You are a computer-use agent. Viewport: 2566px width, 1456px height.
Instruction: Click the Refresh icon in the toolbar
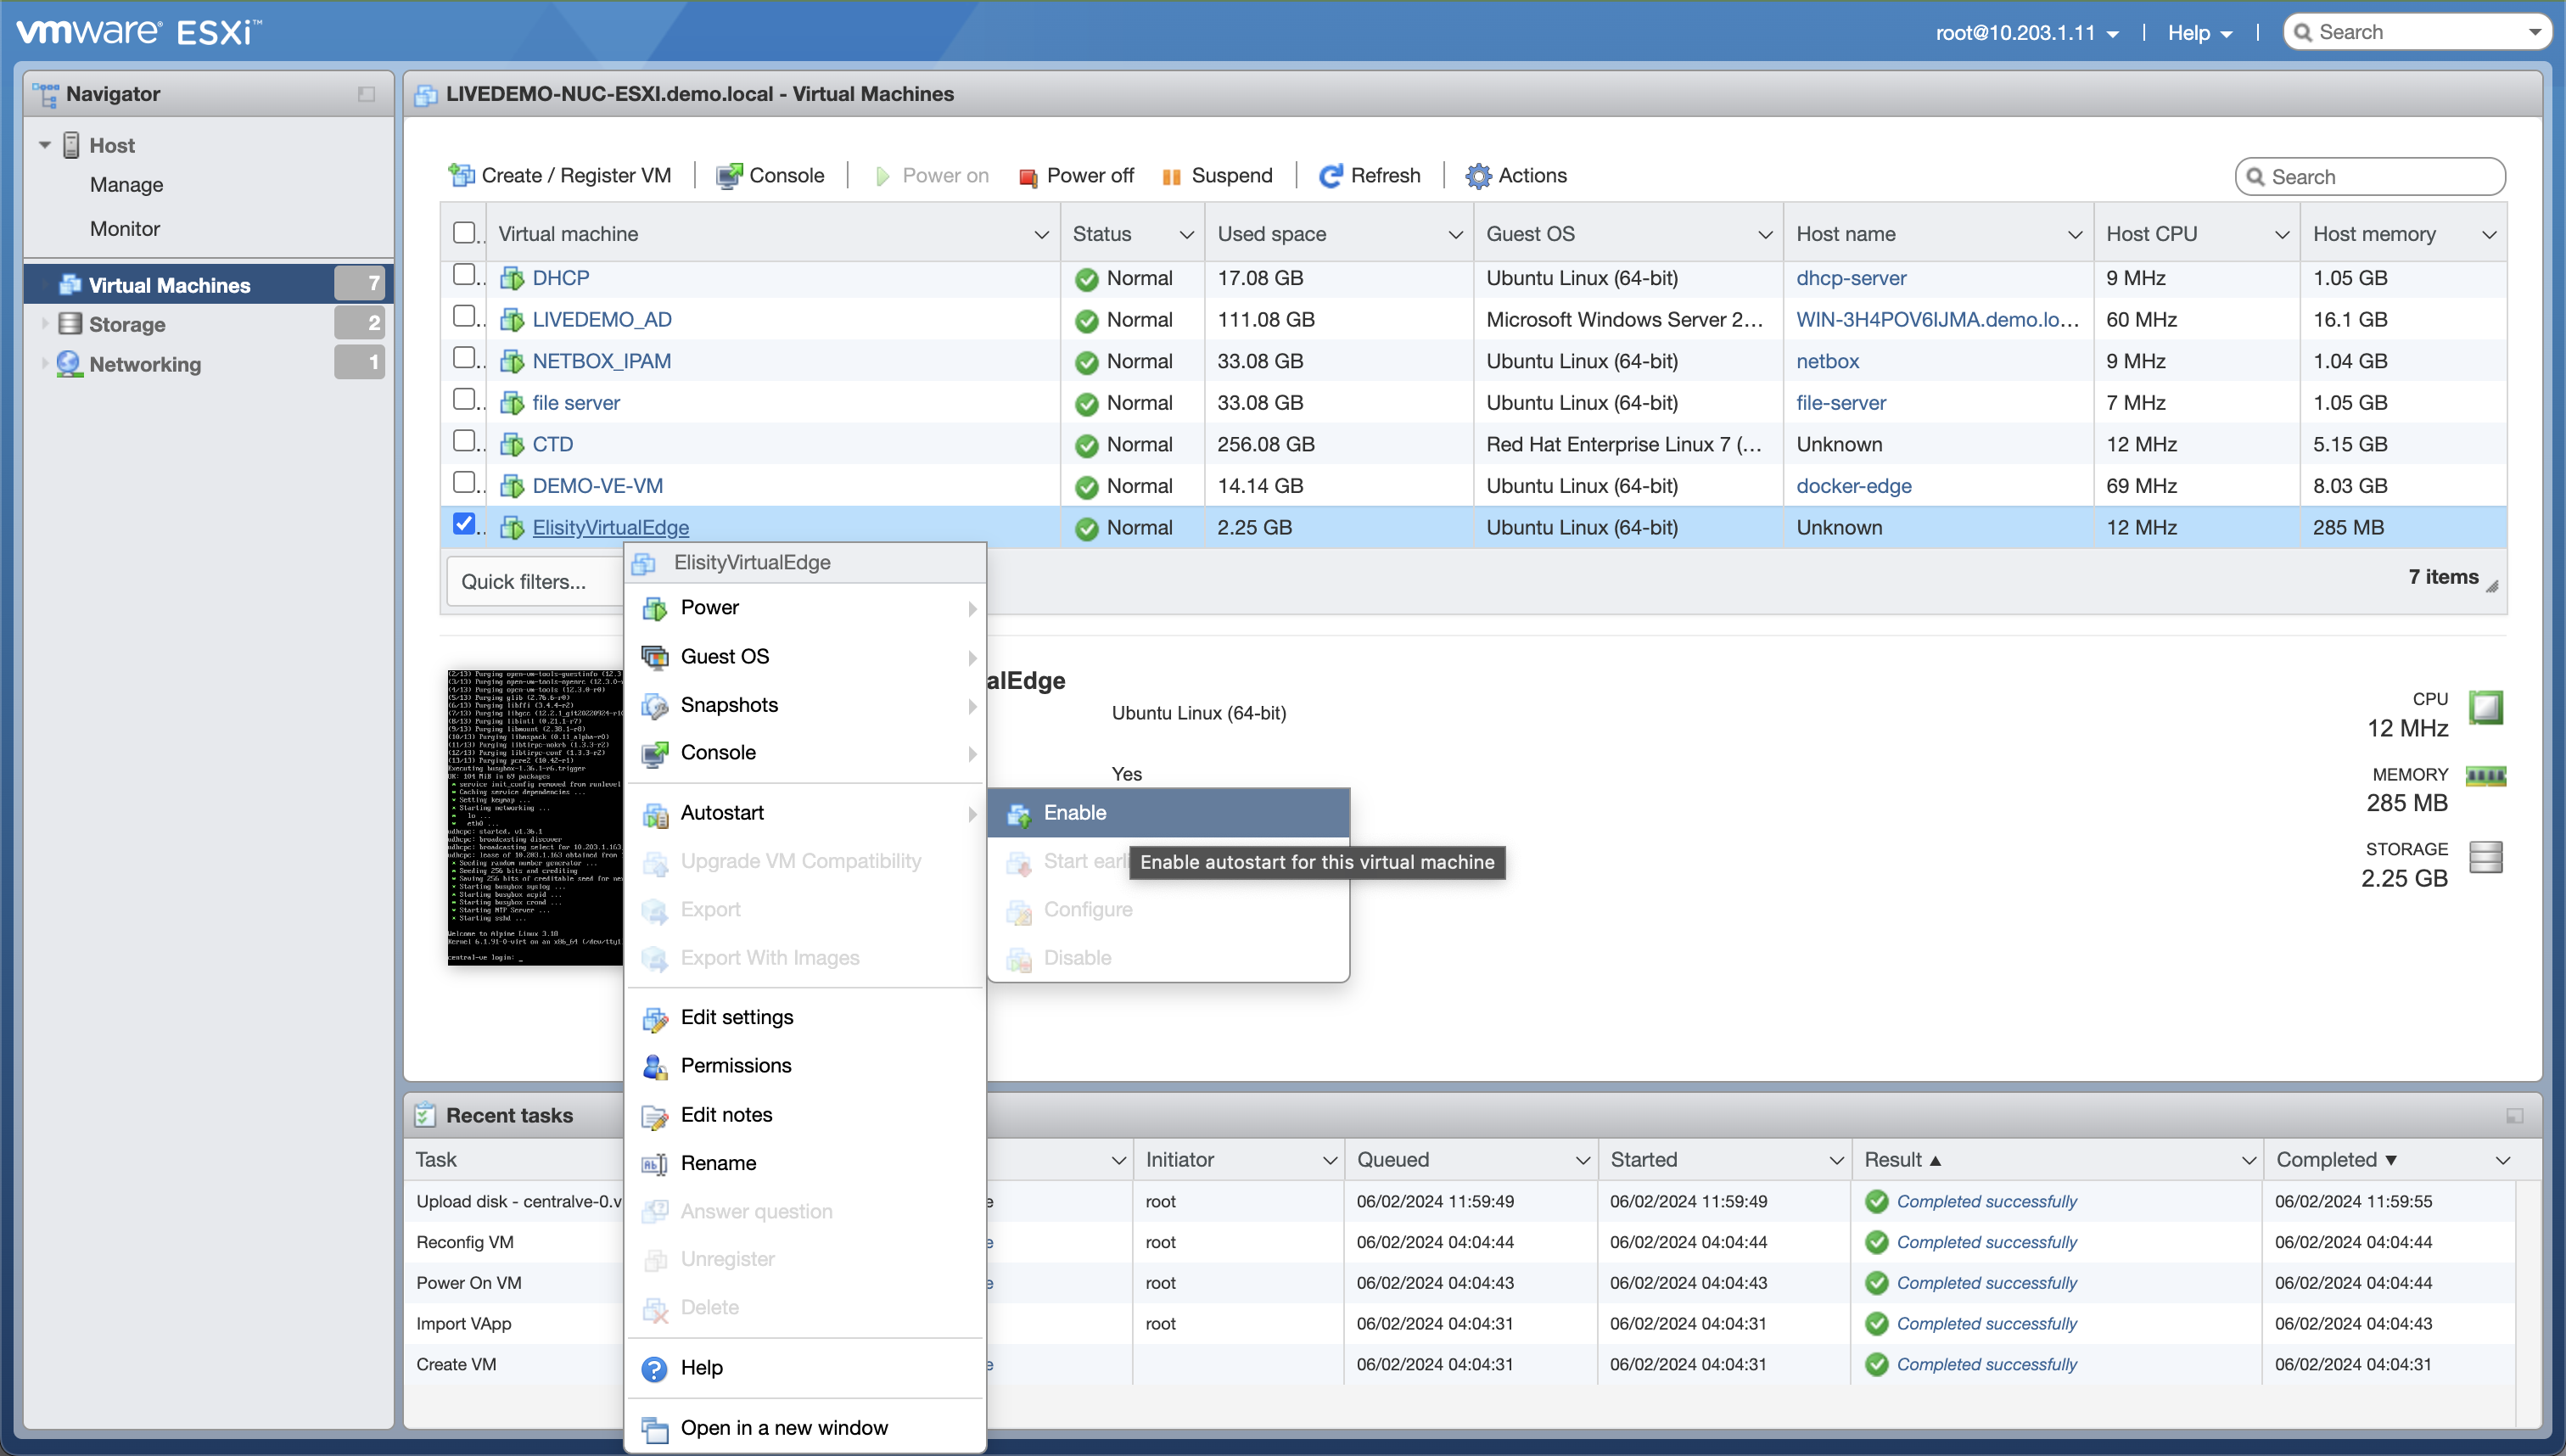click(1330, 176)
